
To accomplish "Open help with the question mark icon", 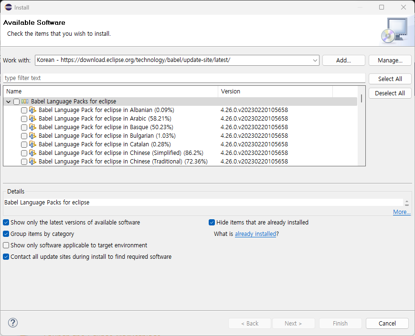I will pyautogui.click(x=13, y=323).
